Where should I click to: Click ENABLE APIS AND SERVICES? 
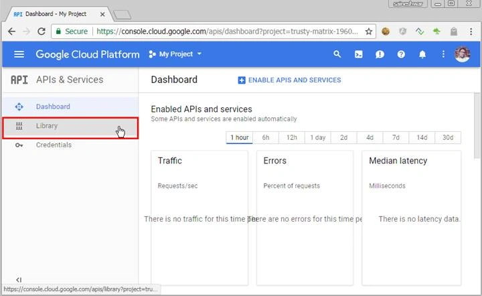point(290,80)
